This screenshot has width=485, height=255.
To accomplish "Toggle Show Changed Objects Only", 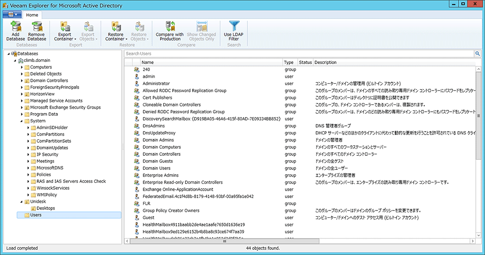I will click(x=201, y=31).
